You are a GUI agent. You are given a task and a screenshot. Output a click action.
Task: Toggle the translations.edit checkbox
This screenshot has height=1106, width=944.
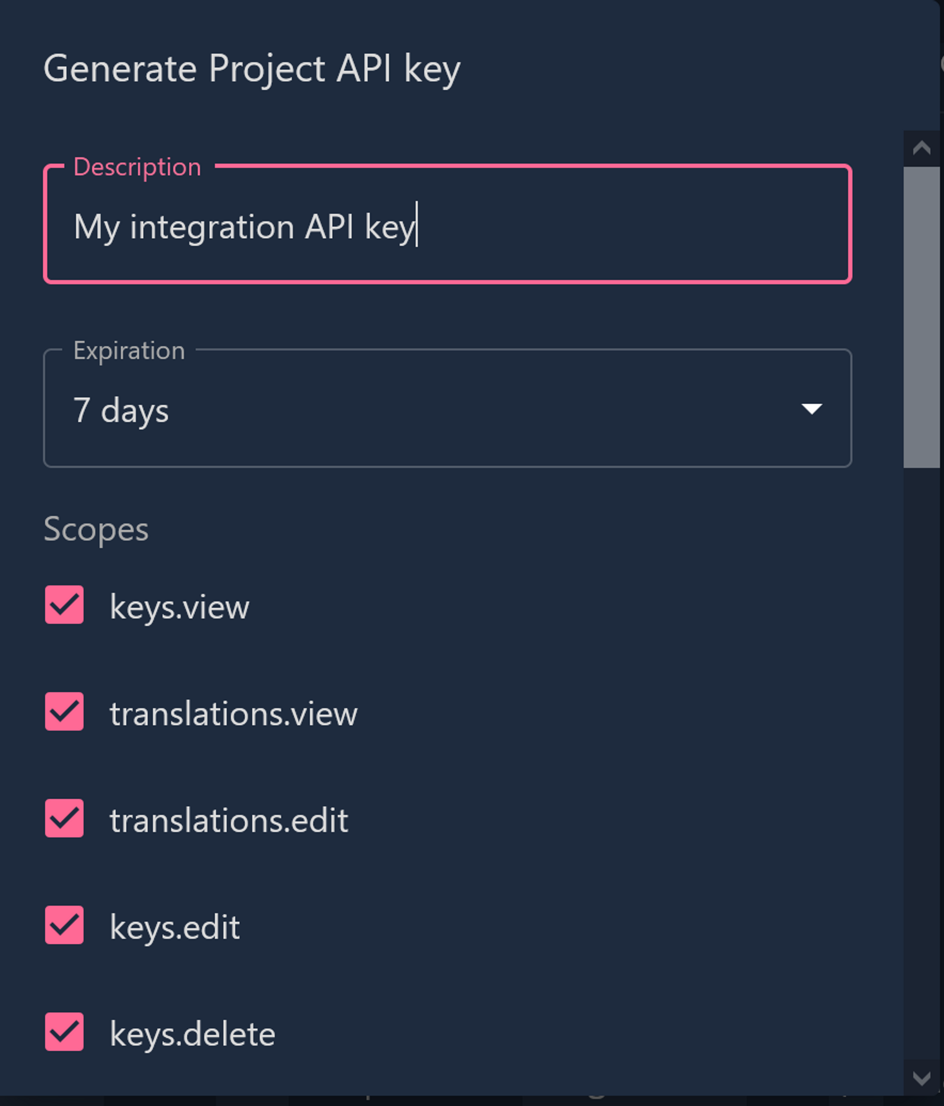coord(64,818)
